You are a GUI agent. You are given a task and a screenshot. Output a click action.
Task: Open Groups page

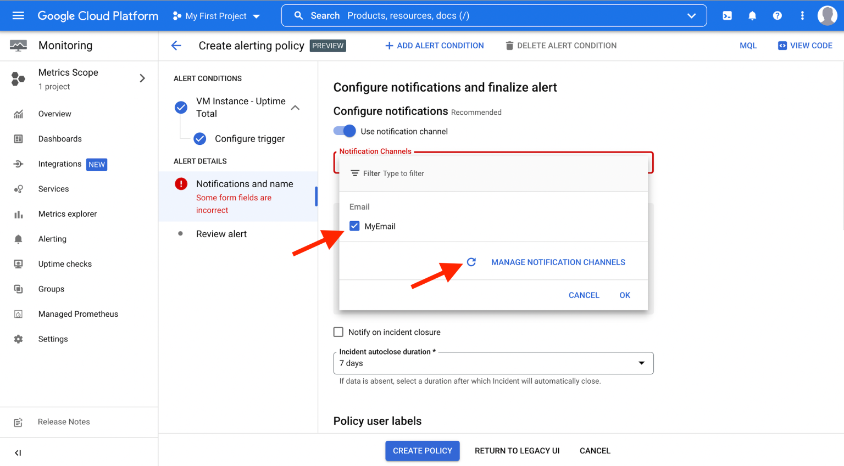[51, 289]
